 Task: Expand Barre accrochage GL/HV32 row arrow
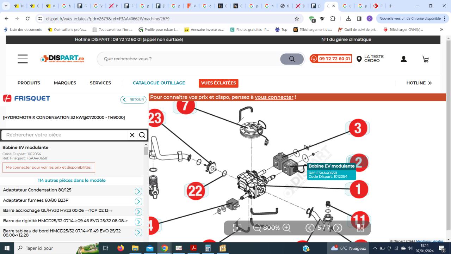coord(138,212)
